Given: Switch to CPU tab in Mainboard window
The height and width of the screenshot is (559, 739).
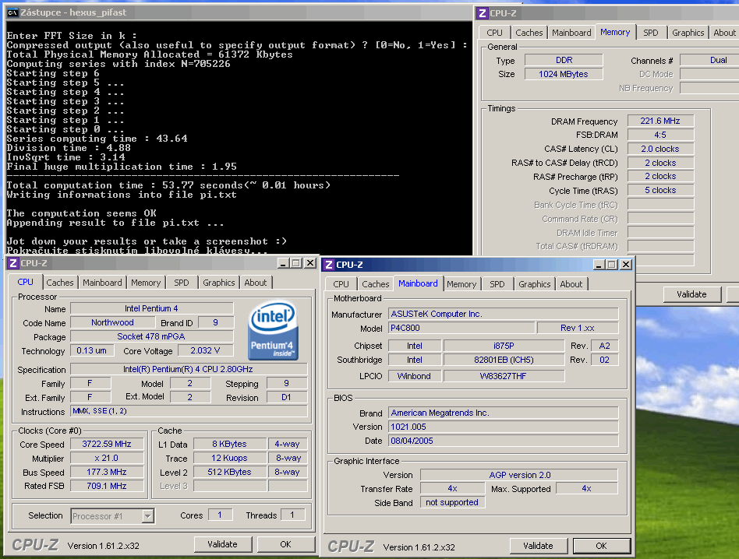Looking at the screenshot, I should (341, 283).
